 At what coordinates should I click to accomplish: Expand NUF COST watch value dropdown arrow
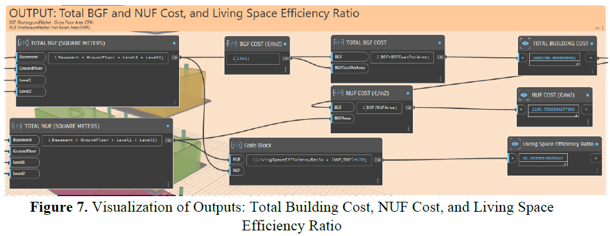point(576,115)
